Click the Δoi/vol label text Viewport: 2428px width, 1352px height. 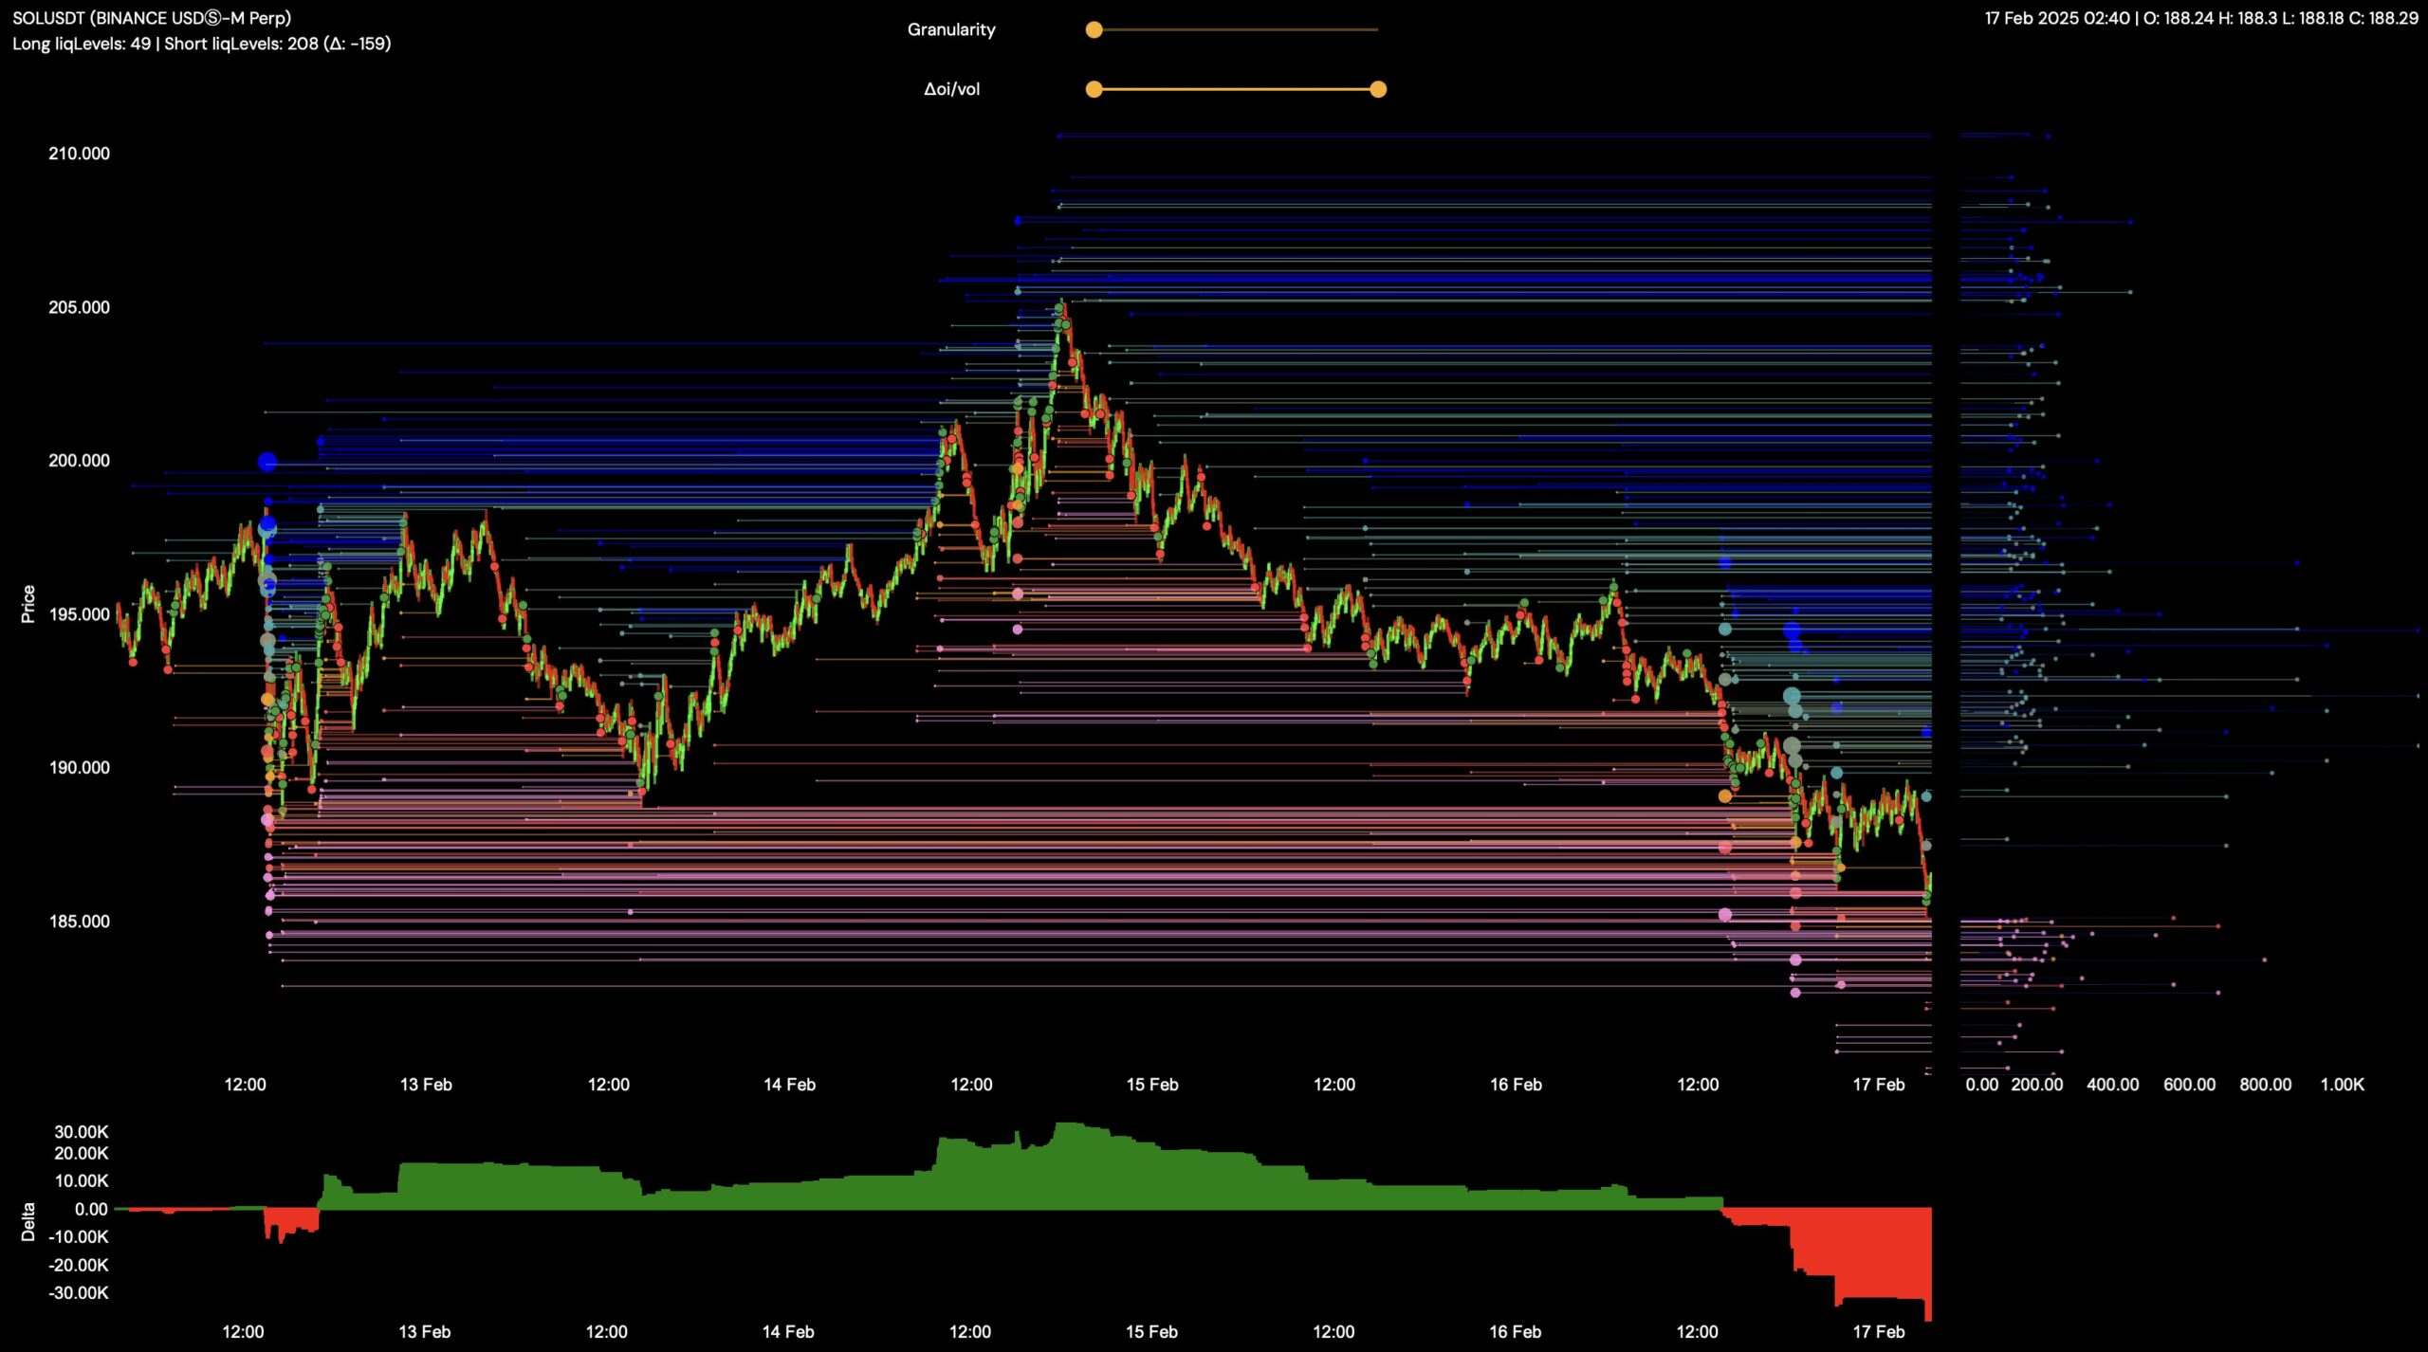[951, 89]
